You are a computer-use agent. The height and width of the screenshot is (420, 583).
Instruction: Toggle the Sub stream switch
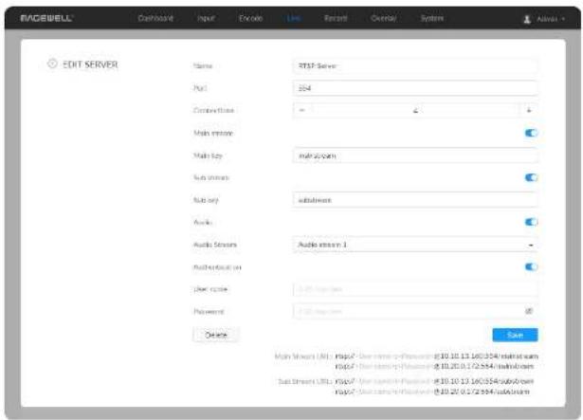[531, 177]
